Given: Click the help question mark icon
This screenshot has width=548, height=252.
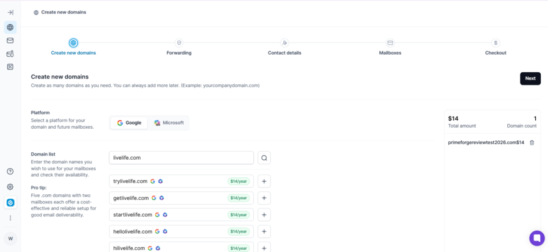Looking at the screenshot, I should click(10, 171).
